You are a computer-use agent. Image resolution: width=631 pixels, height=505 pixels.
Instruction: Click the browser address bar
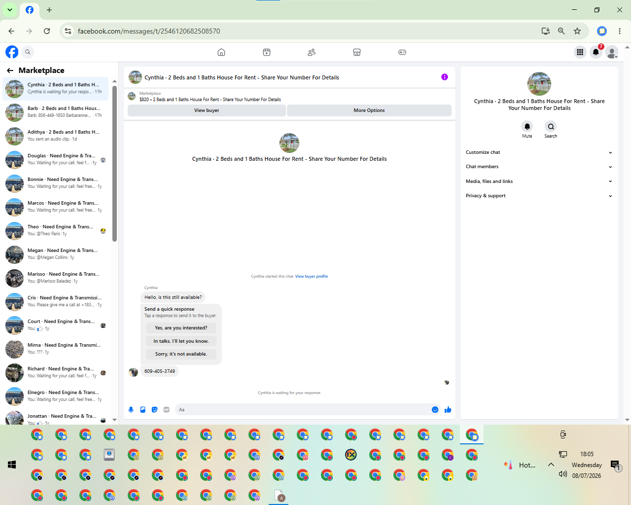(x=306, y=31)
